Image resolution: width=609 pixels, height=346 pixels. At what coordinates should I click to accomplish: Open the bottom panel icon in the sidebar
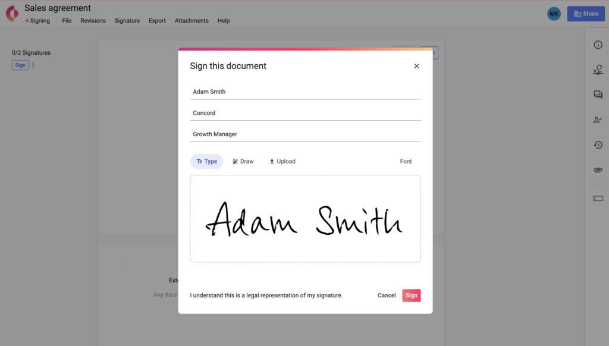[x=598, y=198]
